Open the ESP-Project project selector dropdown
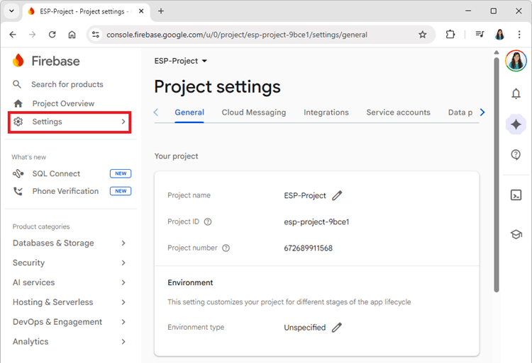Viewport: 532px width, 363px height. [x=180, y=61]
